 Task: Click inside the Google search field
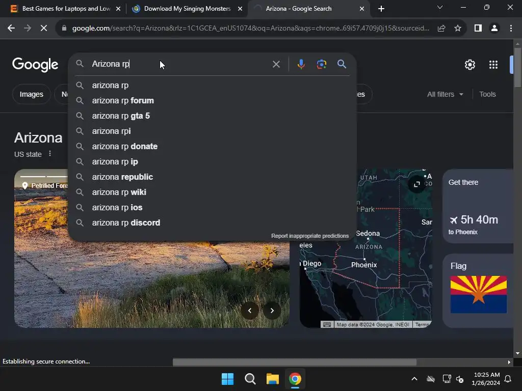point(180,64)
